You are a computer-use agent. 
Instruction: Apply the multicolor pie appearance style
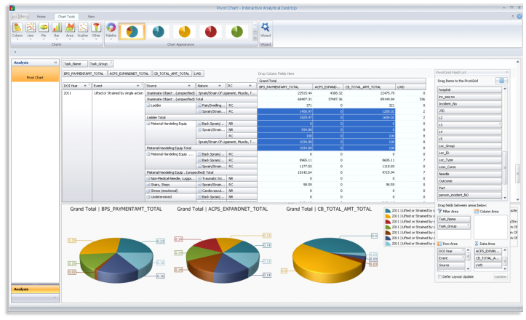point(132,31)
